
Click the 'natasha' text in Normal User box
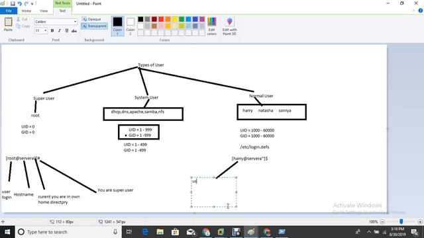tap(266, 110)
